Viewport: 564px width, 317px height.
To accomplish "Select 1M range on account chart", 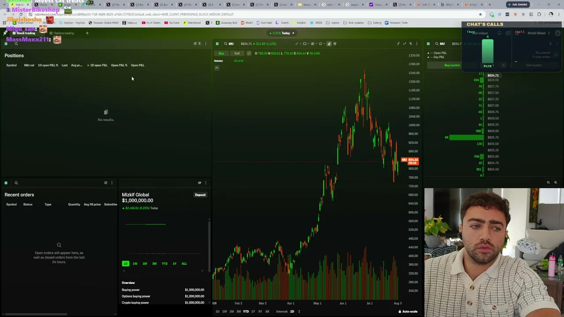I will coord(145,264).
